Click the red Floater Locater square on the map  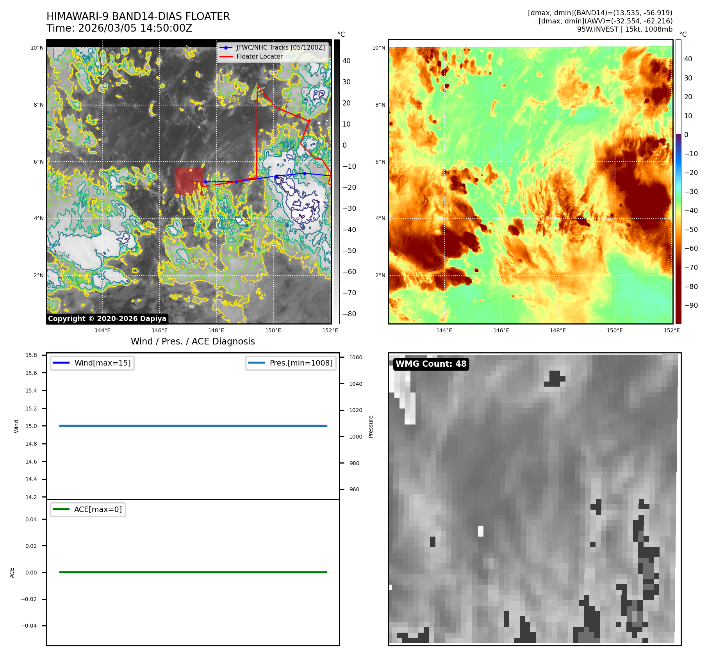(x=189, y=182)
